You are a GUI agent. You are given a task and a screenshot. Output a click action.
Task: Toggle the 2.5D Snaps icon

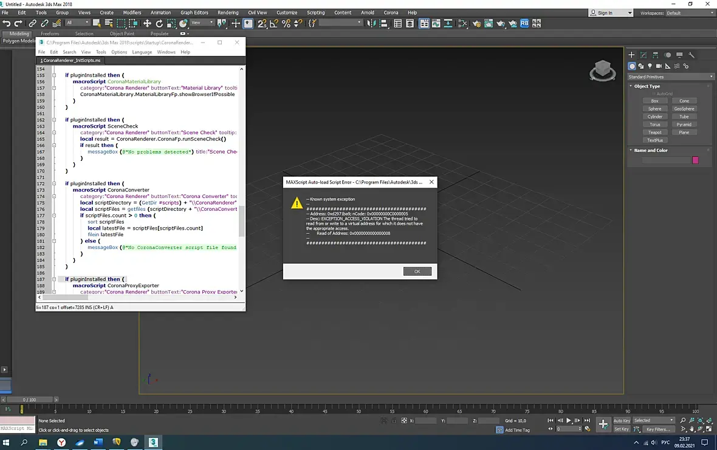(262, 23)
